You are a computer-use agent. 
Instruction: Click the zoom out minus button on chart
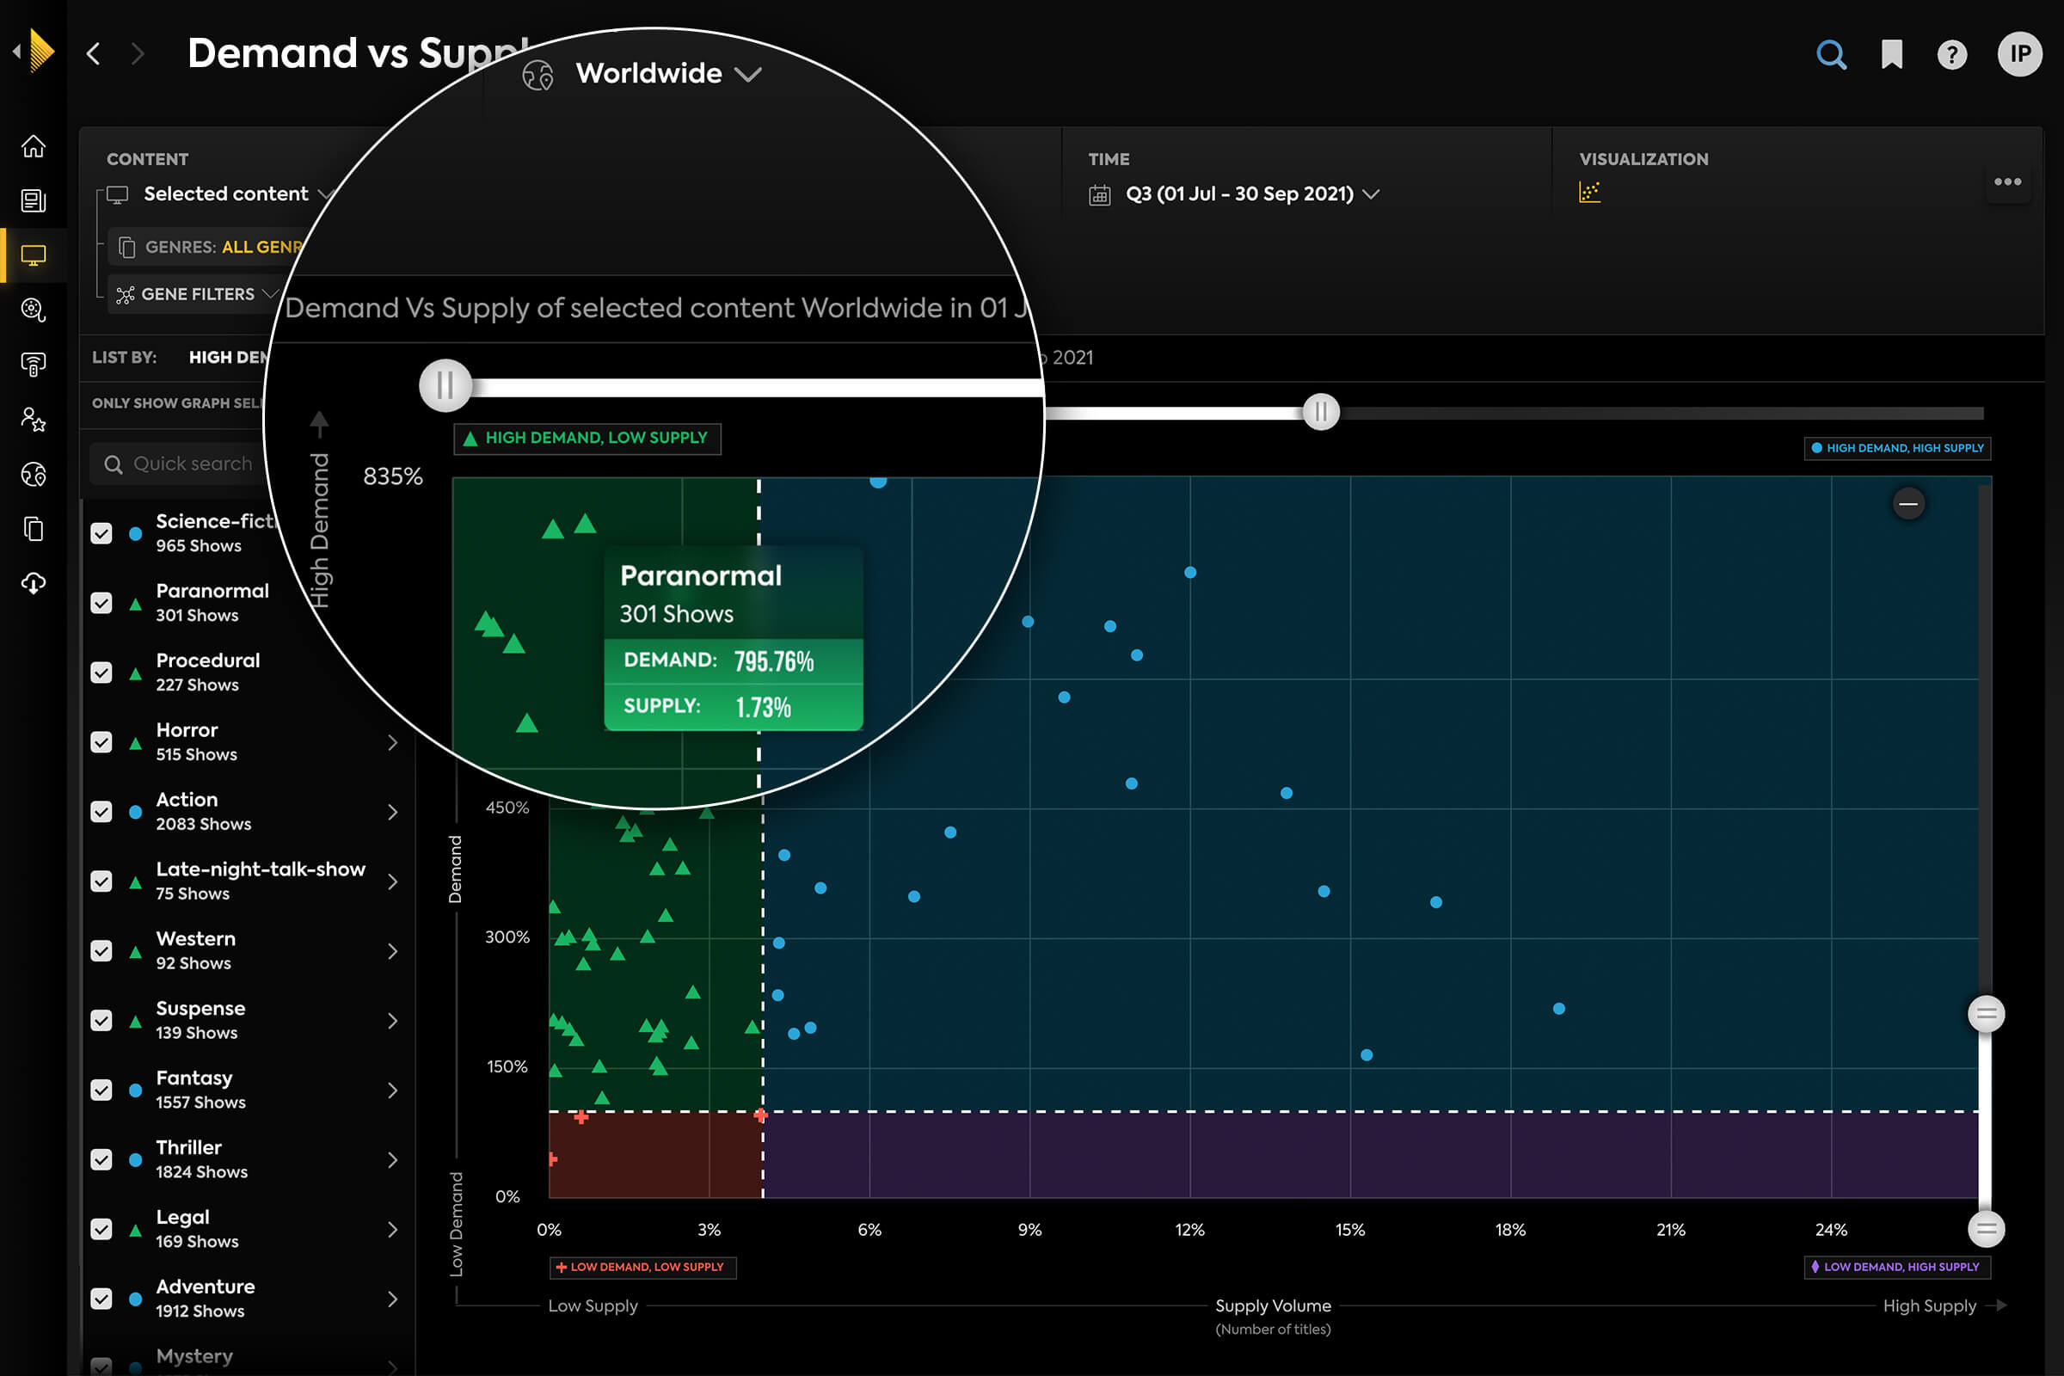pyautogui.click(x=1907, y=504)
